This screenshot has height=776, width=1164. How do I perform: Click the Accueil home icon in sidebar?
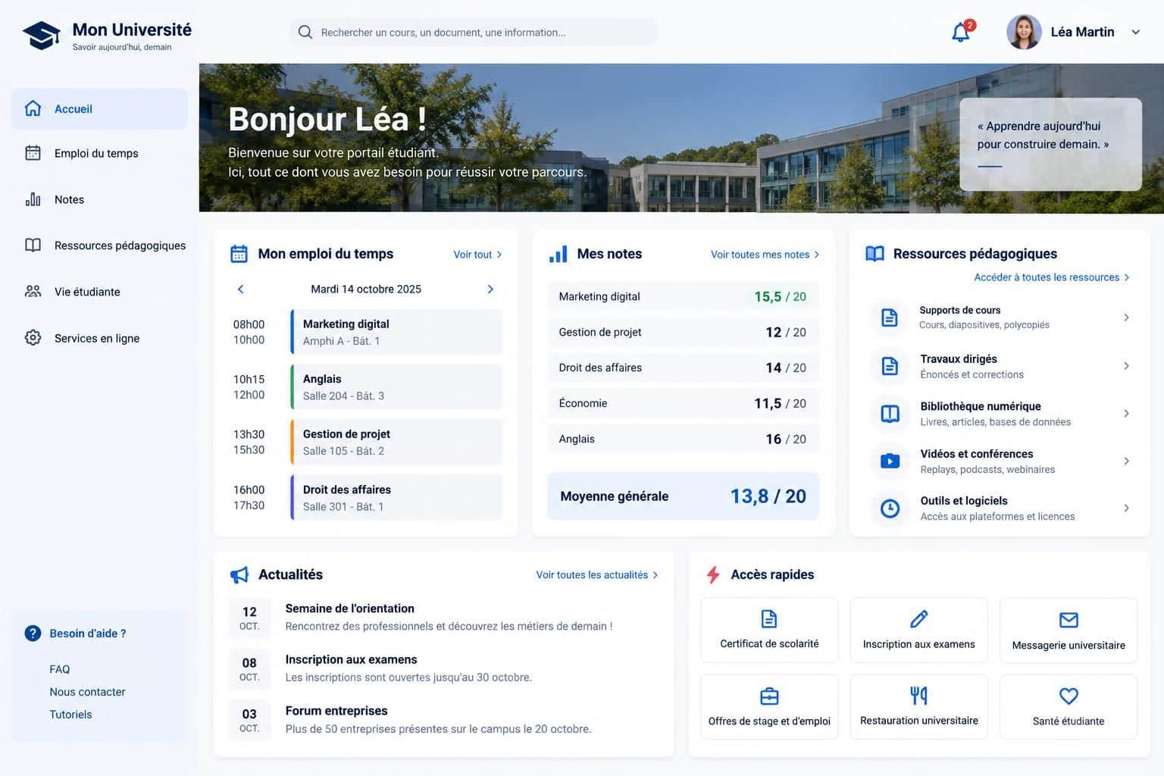coord(33,108)
